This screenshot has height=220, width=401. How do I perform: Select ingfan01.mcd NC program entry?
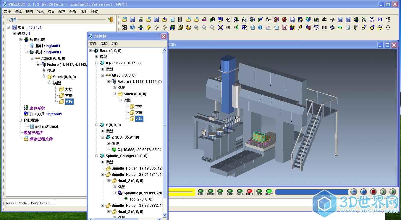[47, 127]
